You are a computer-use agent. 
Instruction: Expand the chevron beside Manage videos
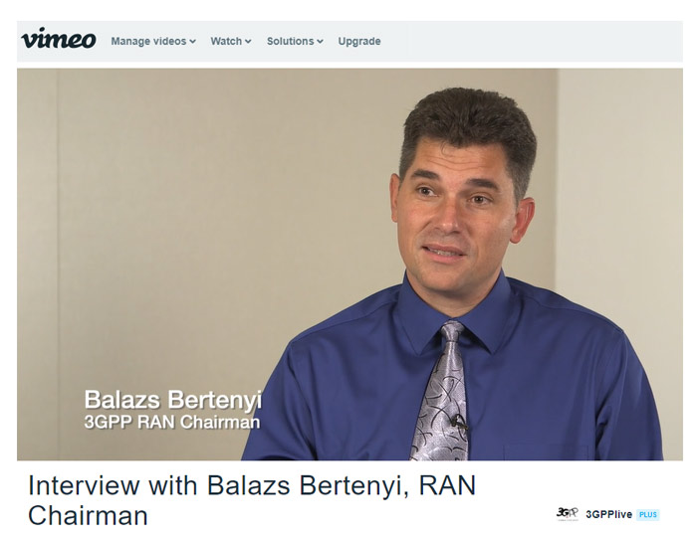[192, 42]
